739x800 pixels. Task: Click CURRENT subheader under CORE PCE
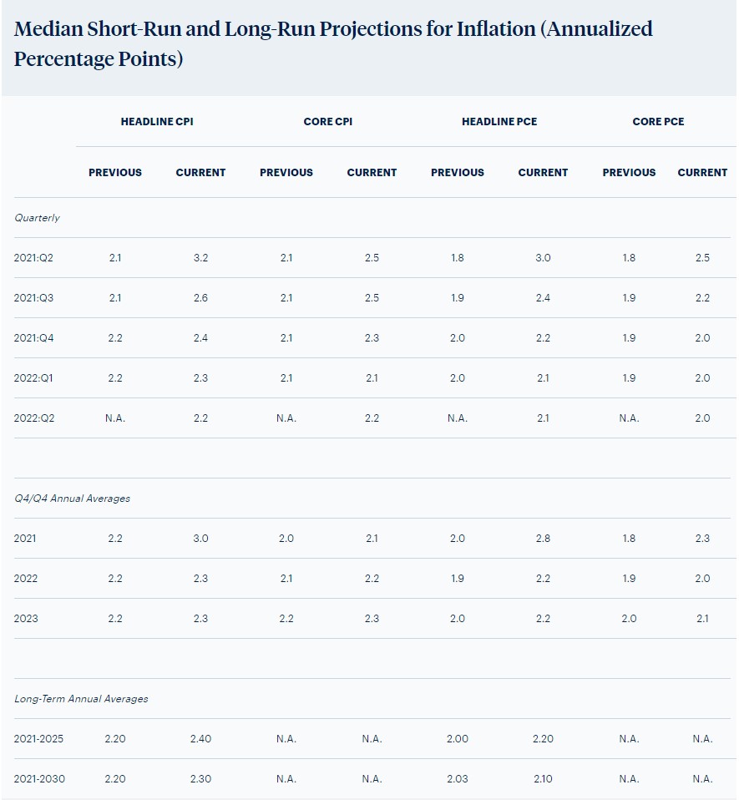pos(702,173)
